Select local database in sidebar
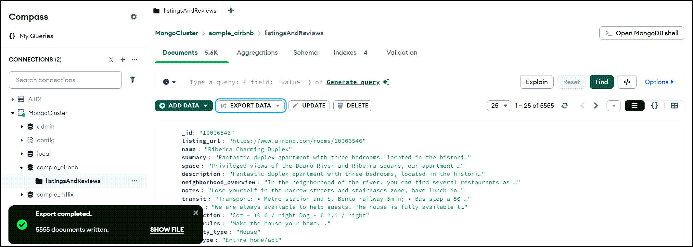693x247 pixels. tap(44, 154)
